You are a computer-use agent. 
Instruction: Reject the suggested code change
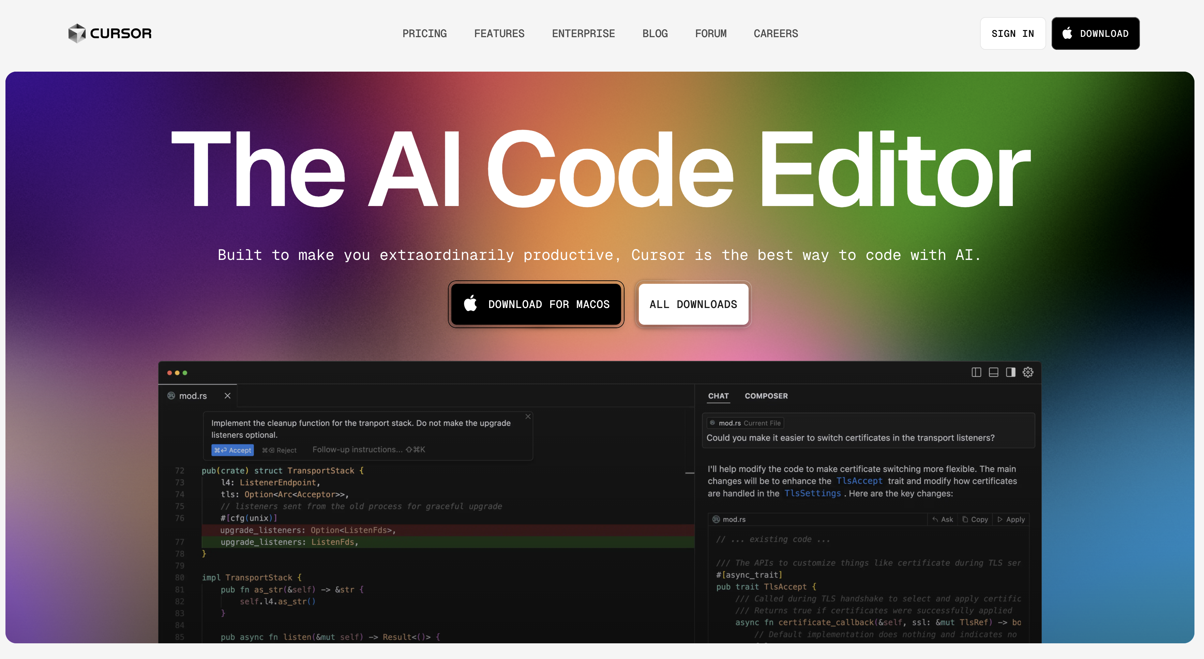pos(279,450)
